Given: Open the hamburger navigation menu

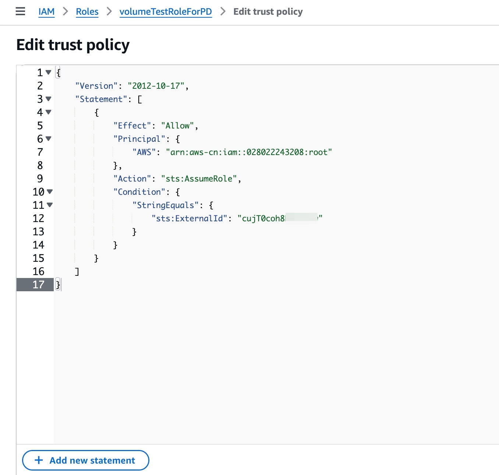Looking at the screenshot, I should (x=20, y=11).
